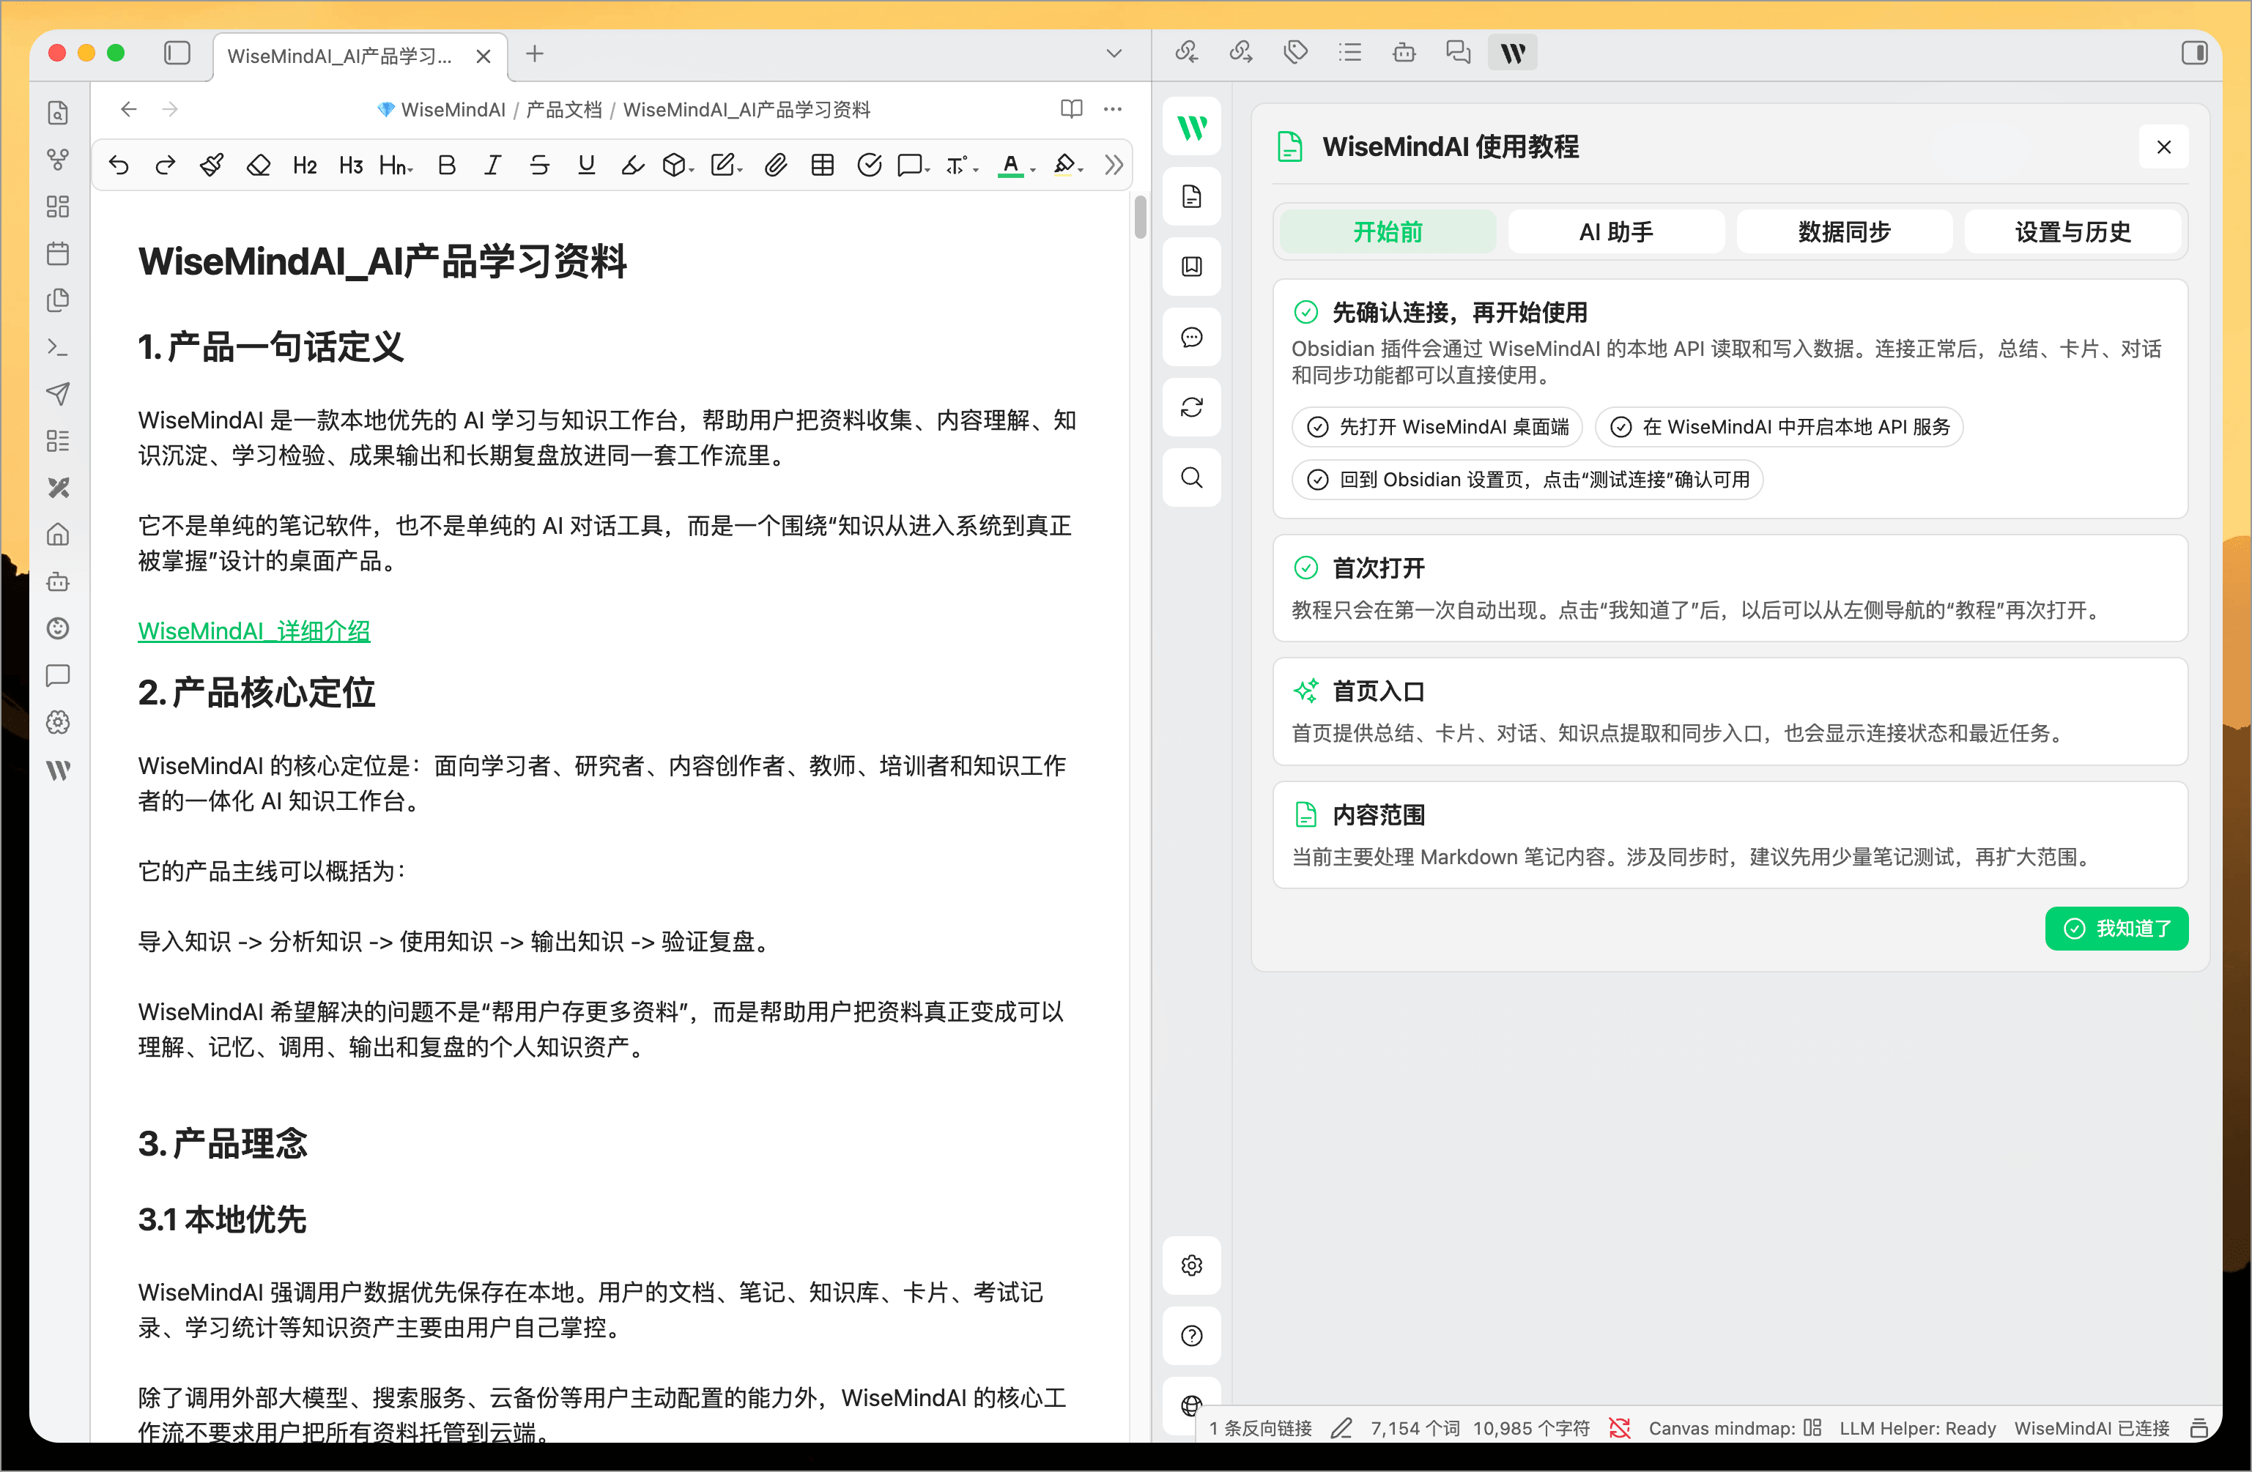Click the undo arrow in editing toolbar
This screenshot has height=1472, width=2252.
tap(118, 166)
